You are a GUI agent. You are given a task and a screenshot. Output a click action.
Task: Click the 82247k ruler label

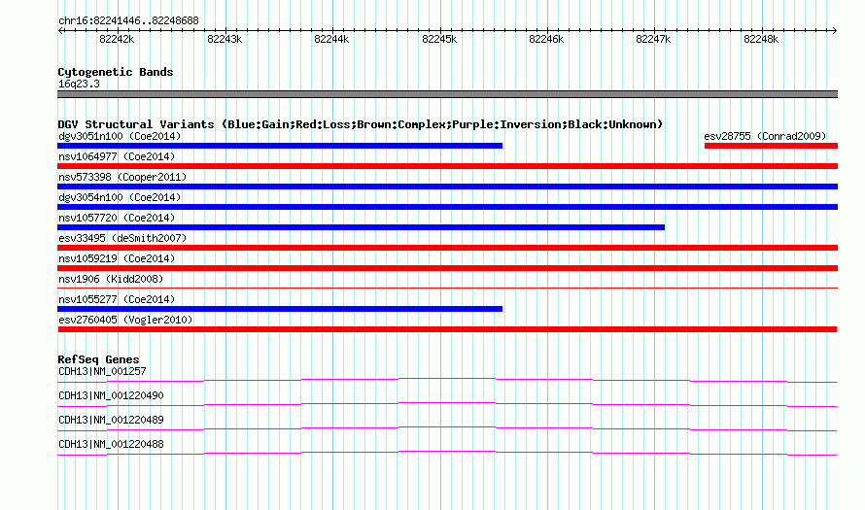(653, 39)
